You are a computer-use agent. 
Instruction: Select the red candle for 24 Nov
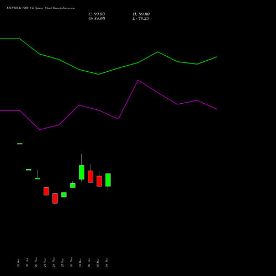pyautogui.click(x=55, y=198)
